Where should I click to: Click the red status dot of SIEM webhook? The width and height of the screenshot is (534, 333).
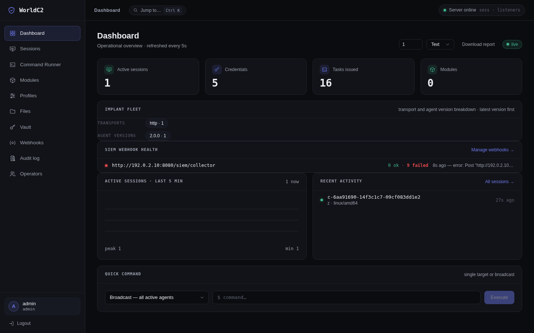pyautogui.click(x=106, y=165)
